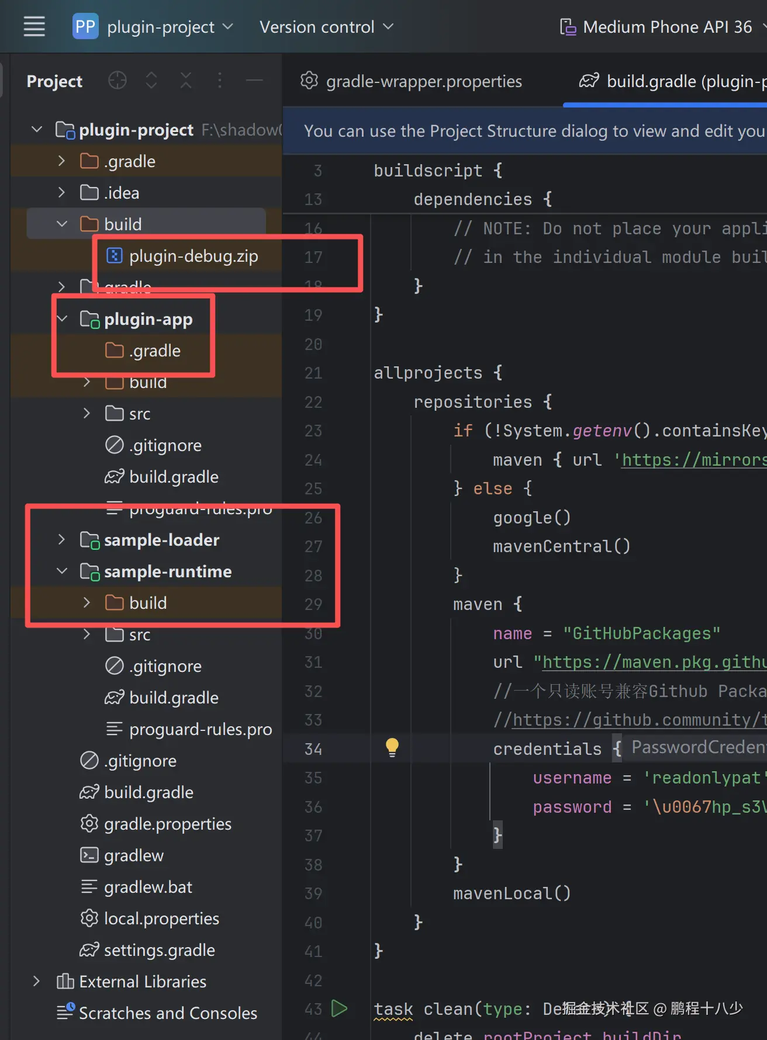This screenshot has width=767, height=1040.
Task: Open the Project panel options menu
Action: click(x=220, y=81)
